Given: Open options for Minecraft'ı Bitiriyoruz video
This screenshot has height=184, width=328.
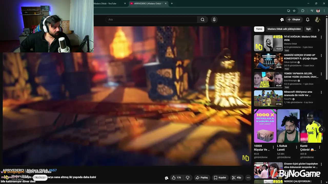Looking at the screenshot, I should point(321,92).
